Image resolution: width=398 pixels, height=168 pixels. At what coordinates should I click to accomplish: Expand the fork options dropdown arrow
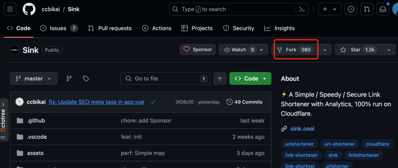pyautogui.click(x=325, y=50)
